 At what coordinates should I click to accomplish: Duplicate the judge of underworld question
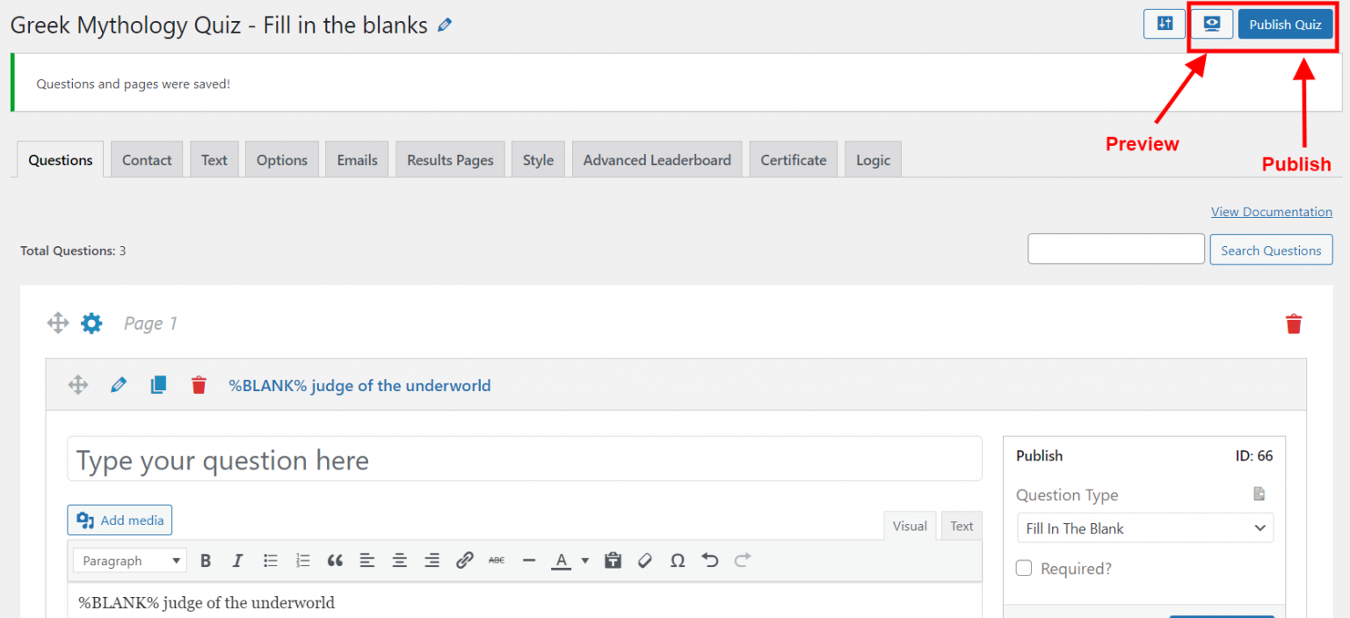click(x=158, y=385)
